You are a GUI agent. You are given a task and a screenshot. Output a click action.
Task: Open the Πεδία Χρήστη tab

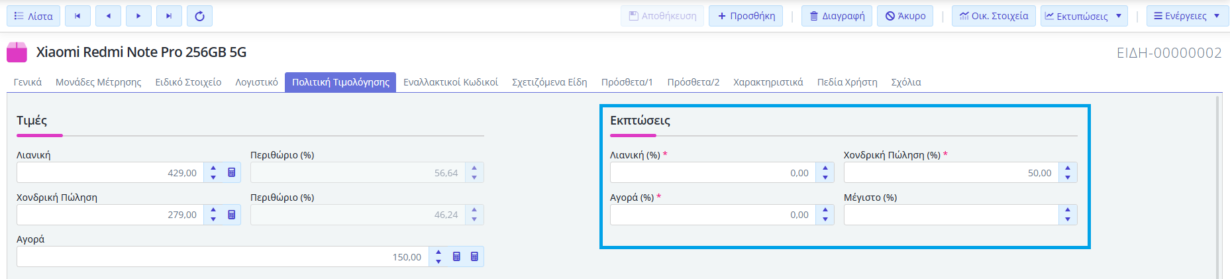coord(847,82)
